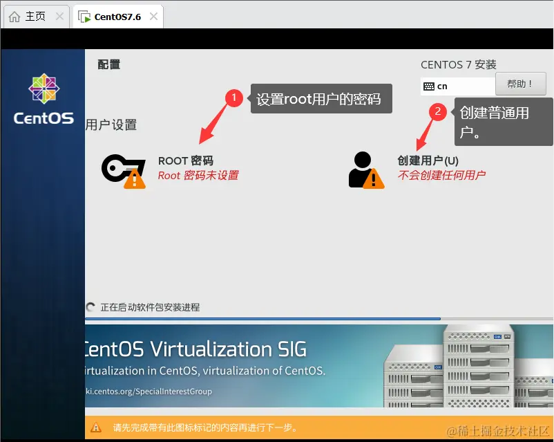Image resolution: width=554 pixels, height=442 pixels.
Task: Switch to the 主页 tab
Action: [36, 17]
